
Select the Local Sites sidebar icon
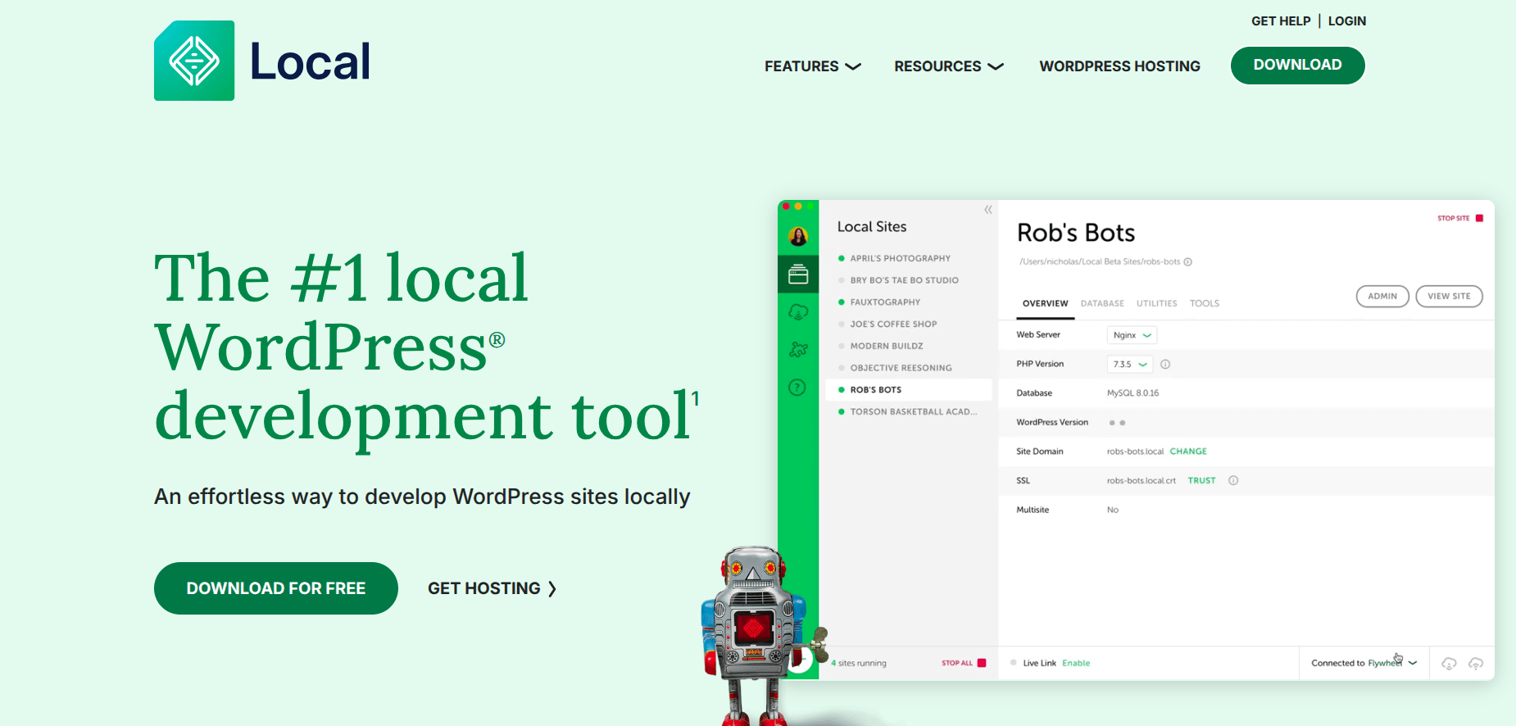[x=798, y=275]
